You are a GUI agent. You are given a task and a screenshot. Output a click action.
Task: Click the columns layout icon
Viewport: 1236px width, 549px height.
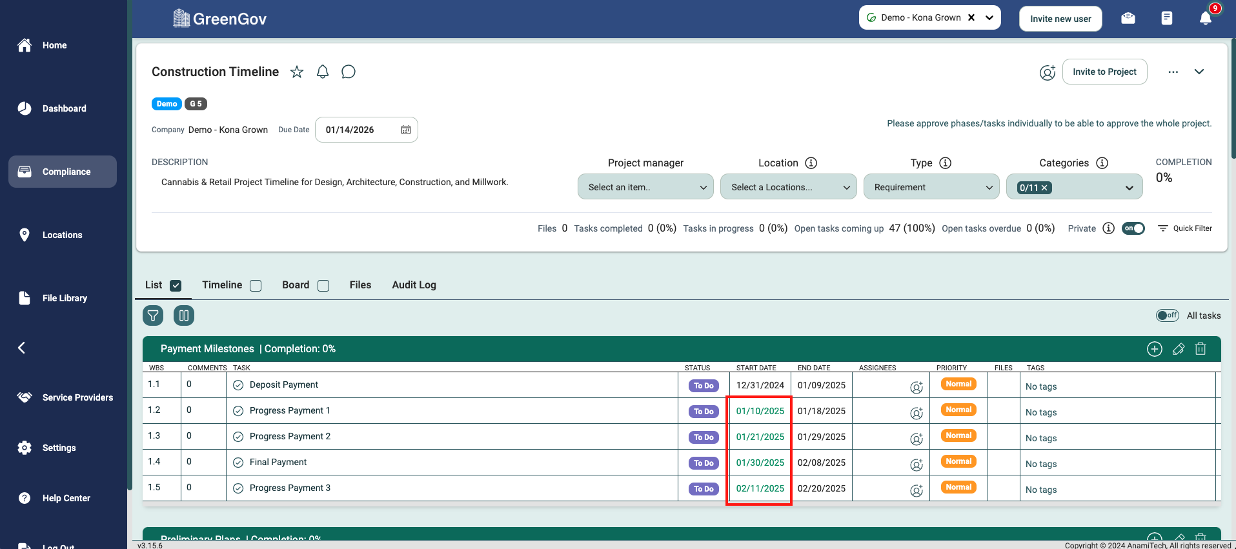[184, 315]
